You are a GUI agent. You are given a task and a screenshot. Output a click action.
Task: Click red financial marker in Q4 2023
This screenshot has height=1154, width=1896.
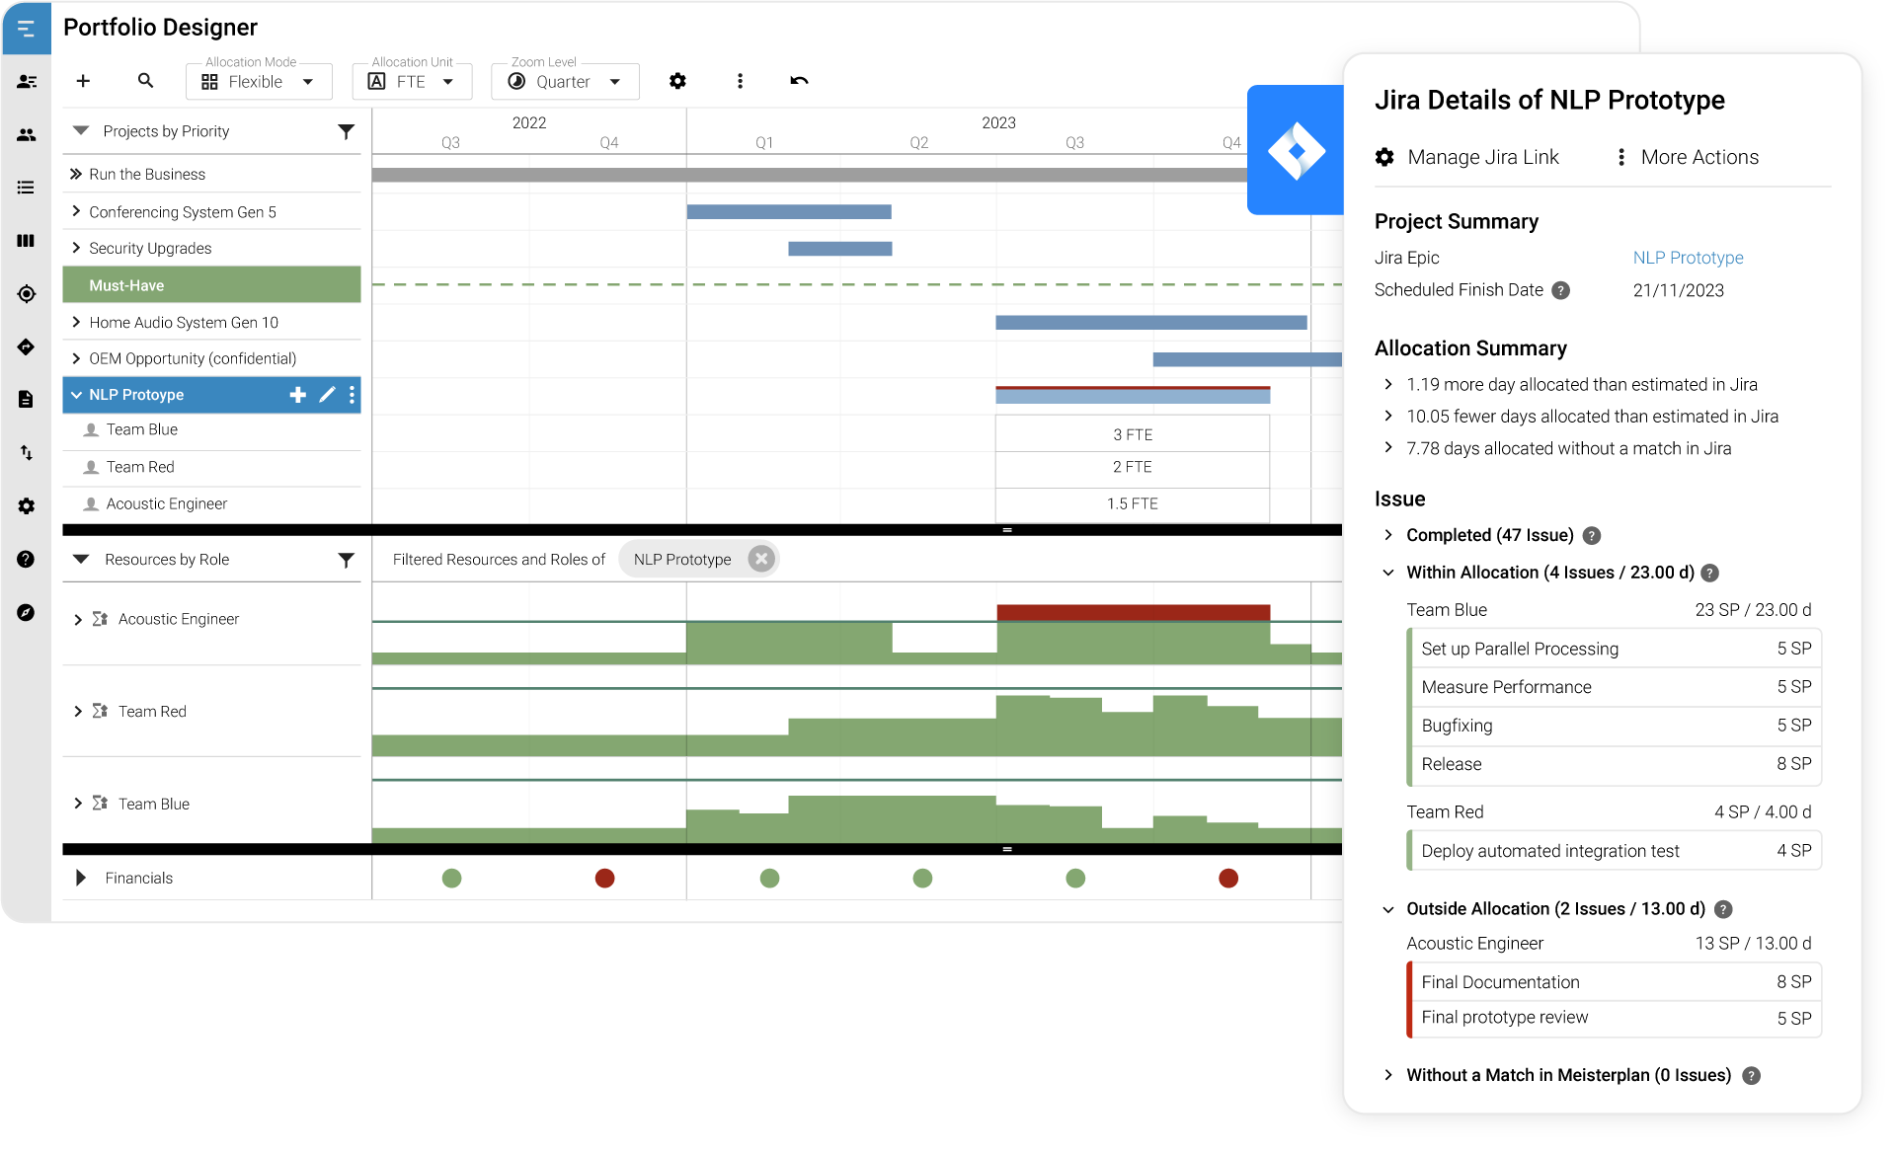1228,878
